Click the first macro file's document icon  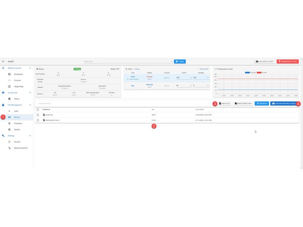[44, 115]
